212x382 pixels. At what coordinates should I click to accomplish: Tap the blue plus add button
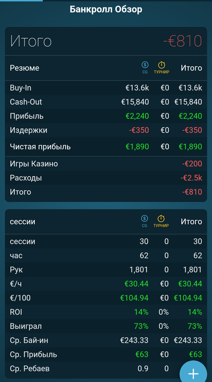point(193,373)
